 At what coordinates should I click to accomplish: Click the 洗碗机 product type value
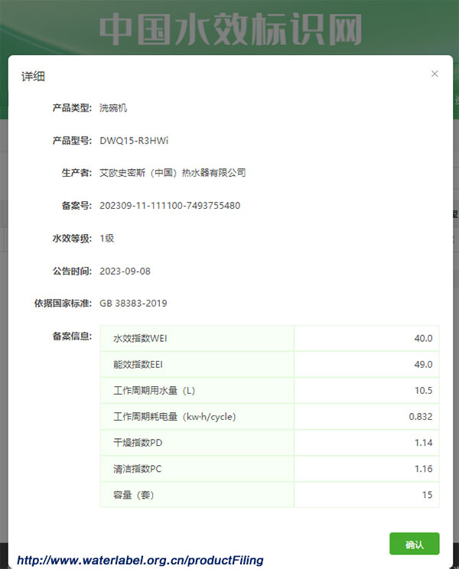[x=114, y=109]
